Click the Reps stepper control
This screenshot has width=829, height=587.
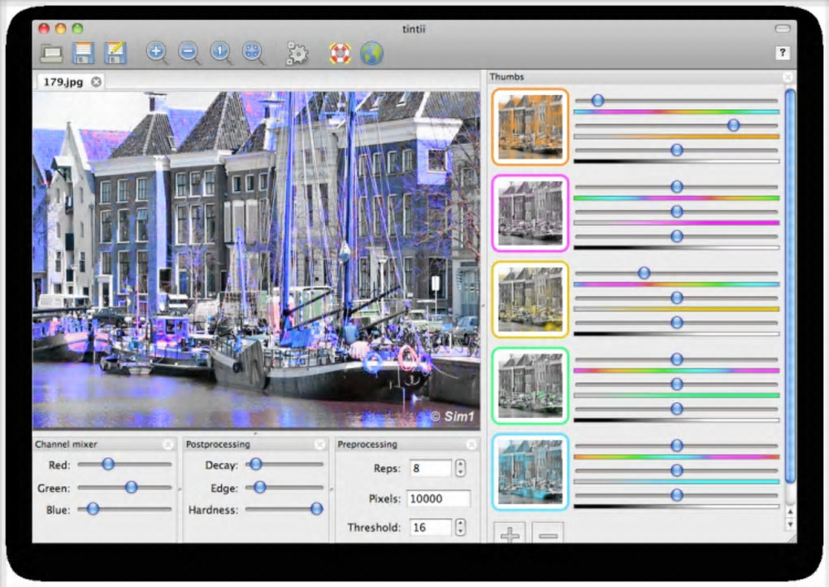pyautogui.click(x=461, y=468)
